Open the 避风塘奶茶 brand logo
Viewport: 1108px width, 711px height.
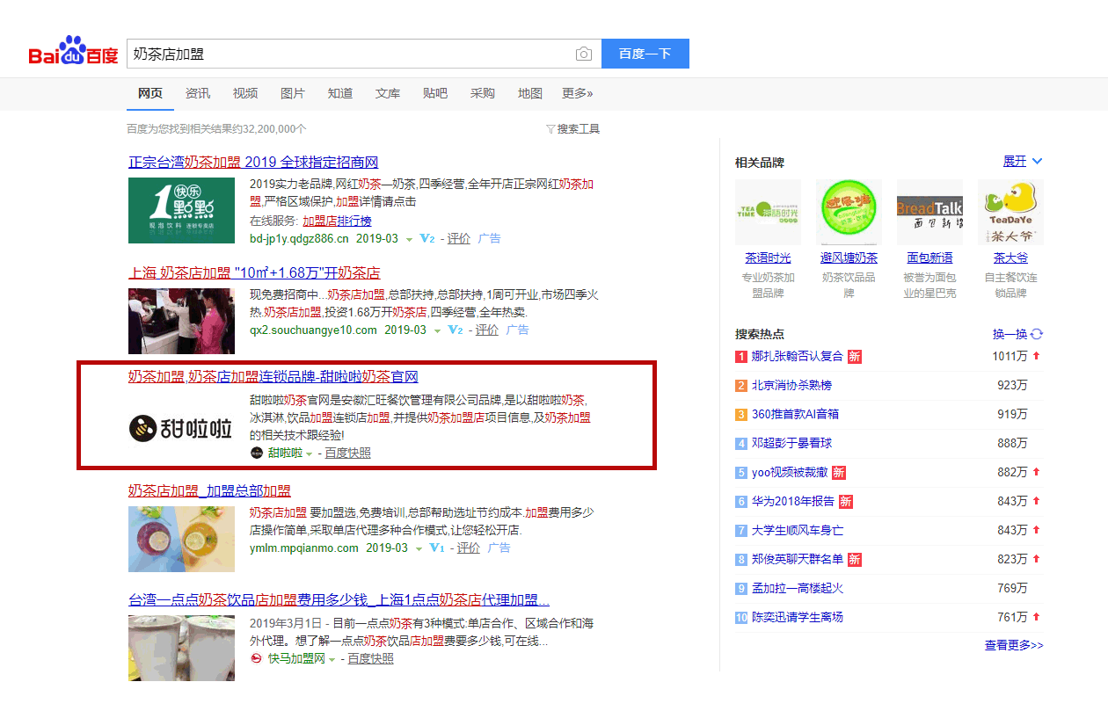point(849,212)
